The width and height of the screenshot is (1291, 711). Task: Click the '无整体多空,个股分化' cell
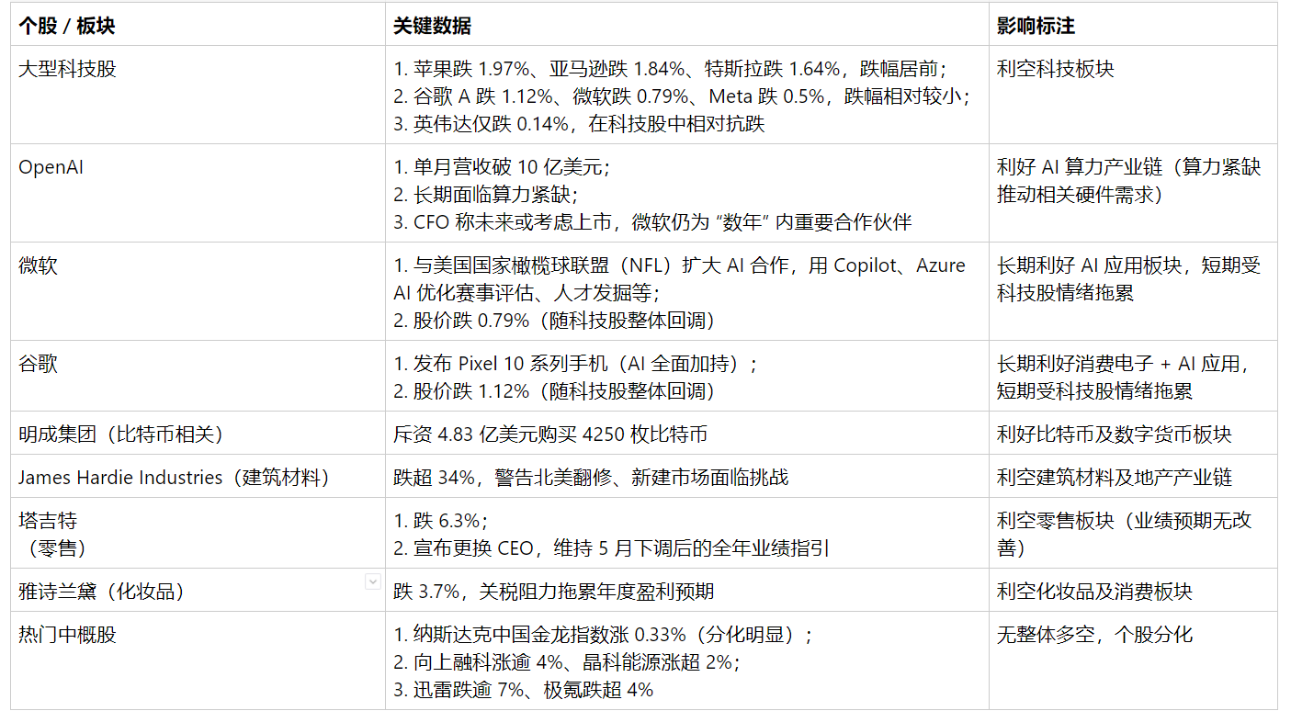[1133, 660]
